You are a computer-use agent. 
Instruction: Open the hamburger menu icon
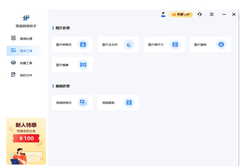[x=212, y=15]
